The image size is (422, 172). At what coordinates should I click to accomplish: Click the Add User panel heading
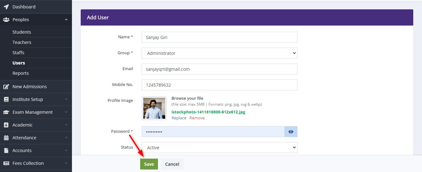point(98,17)
